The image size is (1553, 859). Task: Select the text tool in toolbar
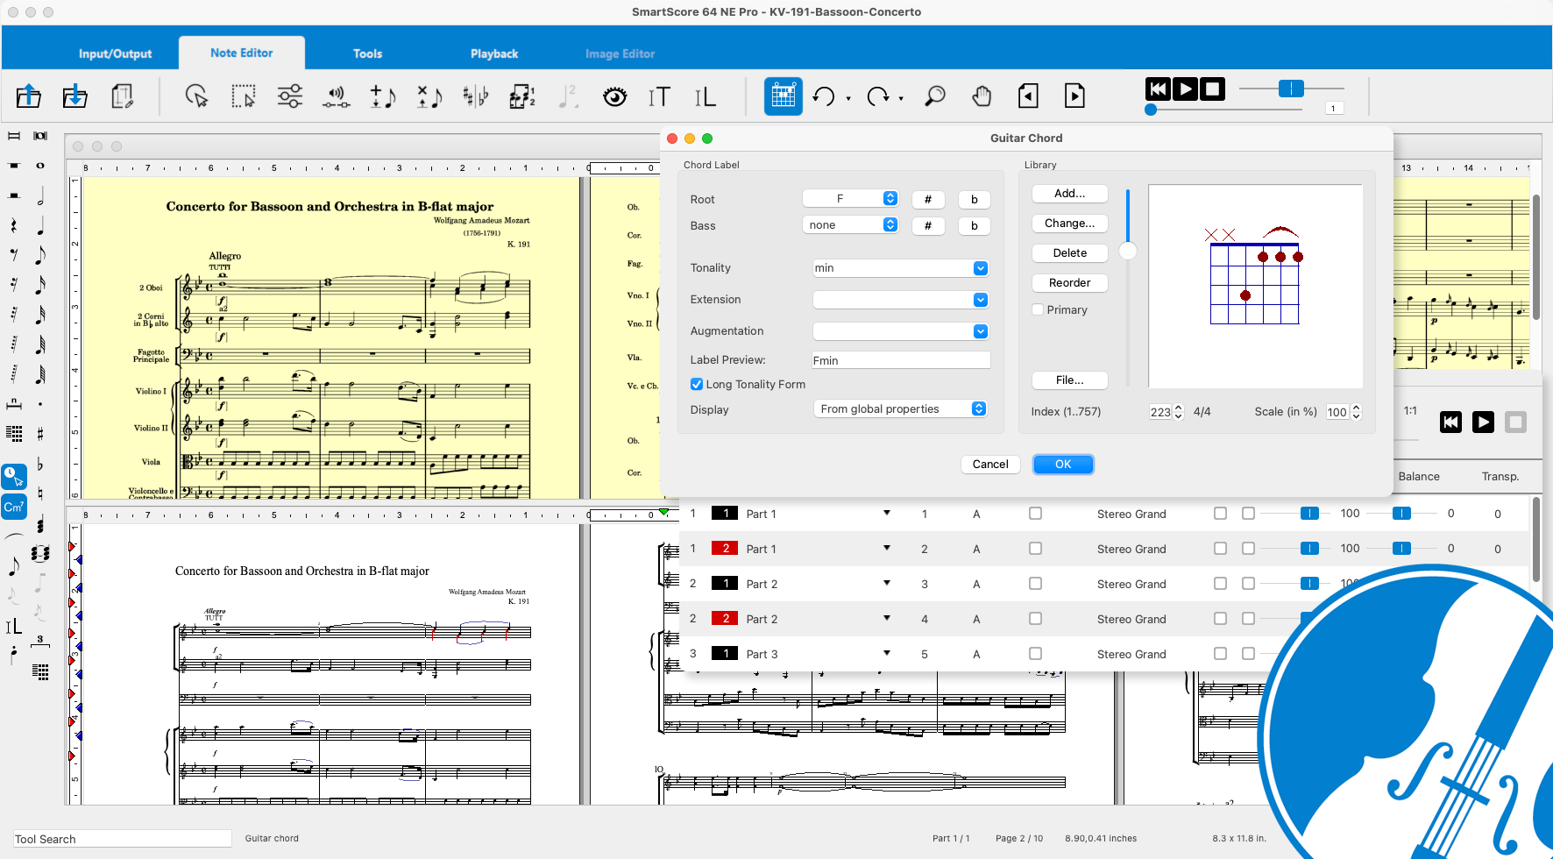(659, 96)
